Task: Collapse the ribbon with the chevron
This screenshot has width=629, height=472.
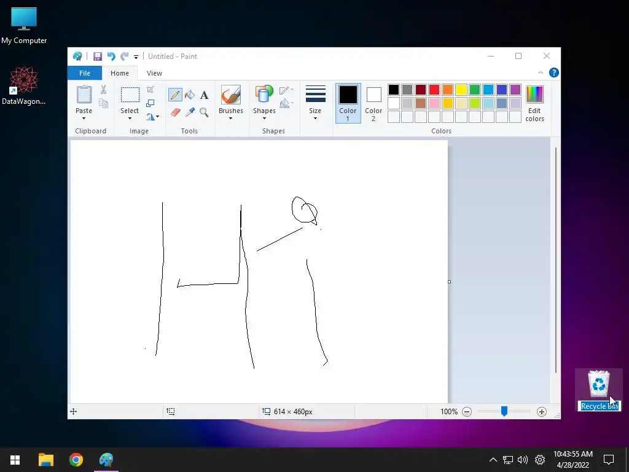Action: (541, 73)
